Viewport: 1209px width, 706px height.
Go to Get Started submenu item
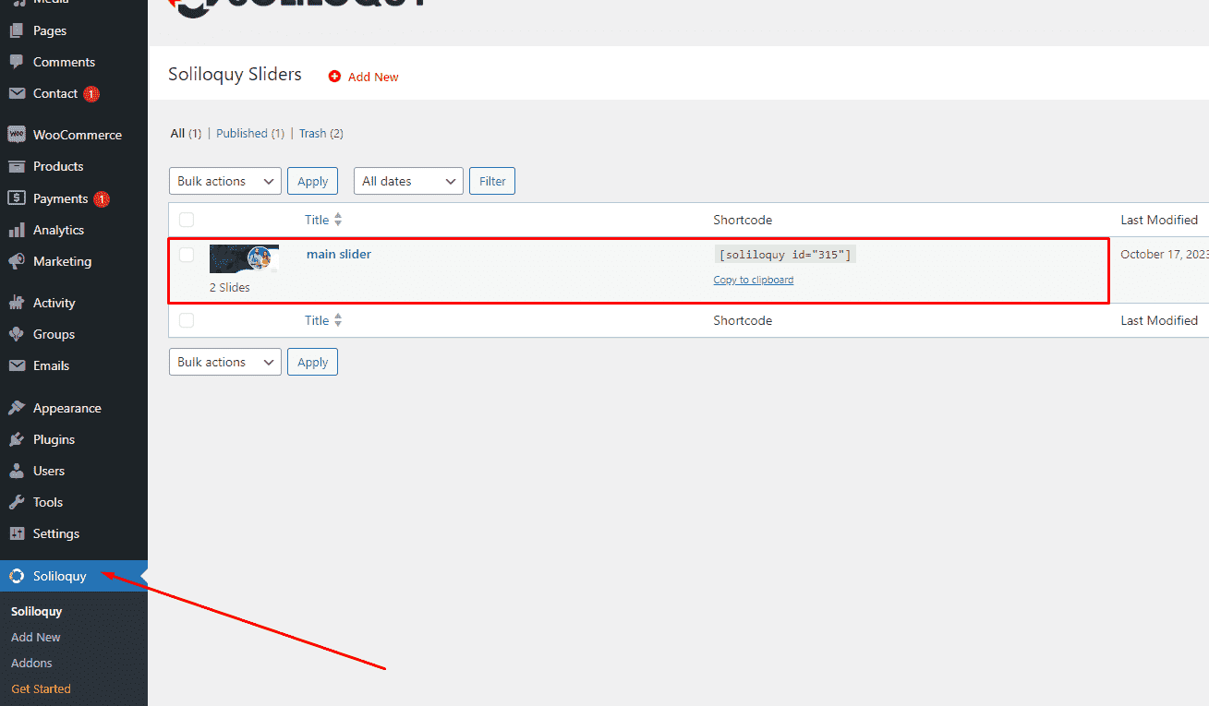tap(41, 688)
